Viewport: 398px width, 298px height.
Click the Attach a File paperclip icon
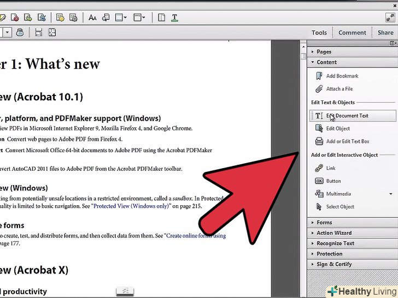319,89
